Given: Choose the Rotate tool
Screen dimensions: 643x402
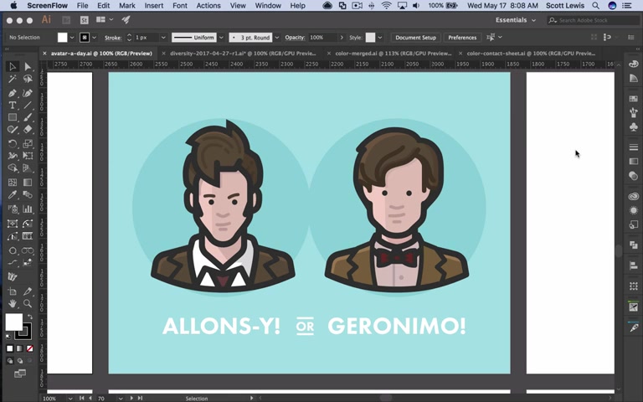Looking at the screenshot, I should 13,143.
